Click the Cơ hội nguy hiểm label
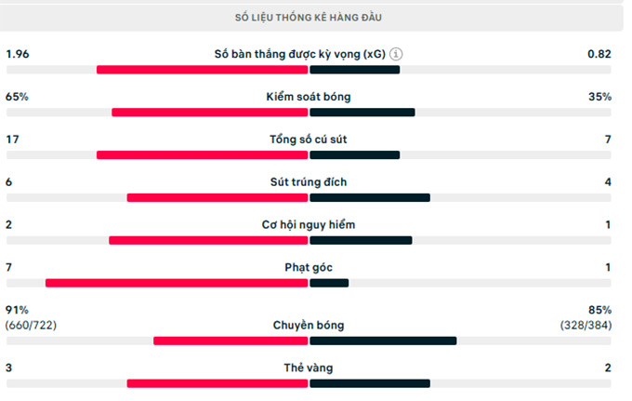Viewport: 632px width, 401px height. coord(309,225)
